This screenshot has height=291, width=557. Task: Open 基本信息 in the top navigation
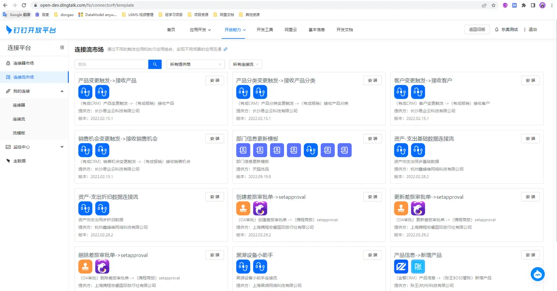pos(317,30)
